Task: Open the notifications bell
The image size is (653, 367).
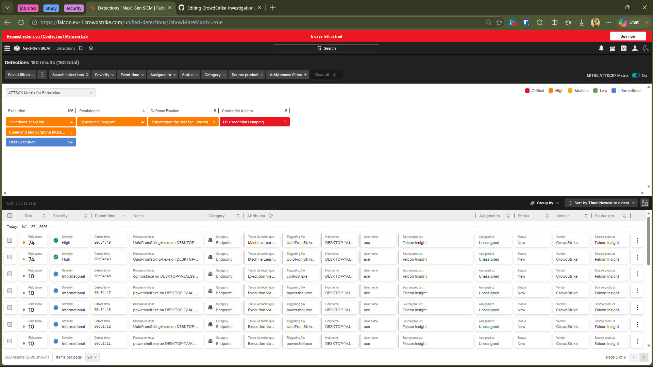Action: tap(601, 48)
